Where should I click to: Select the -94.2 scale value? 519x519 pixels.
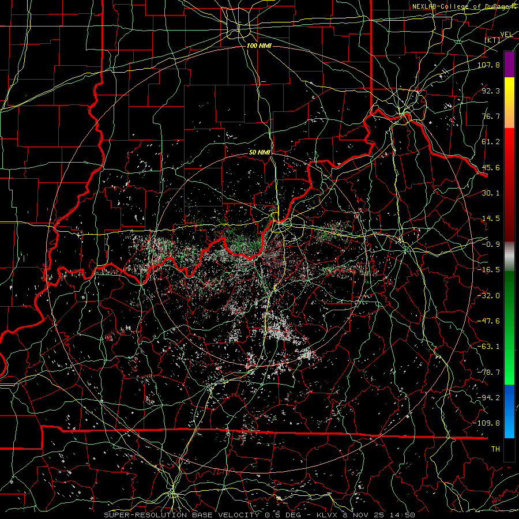tap(488, 398)
